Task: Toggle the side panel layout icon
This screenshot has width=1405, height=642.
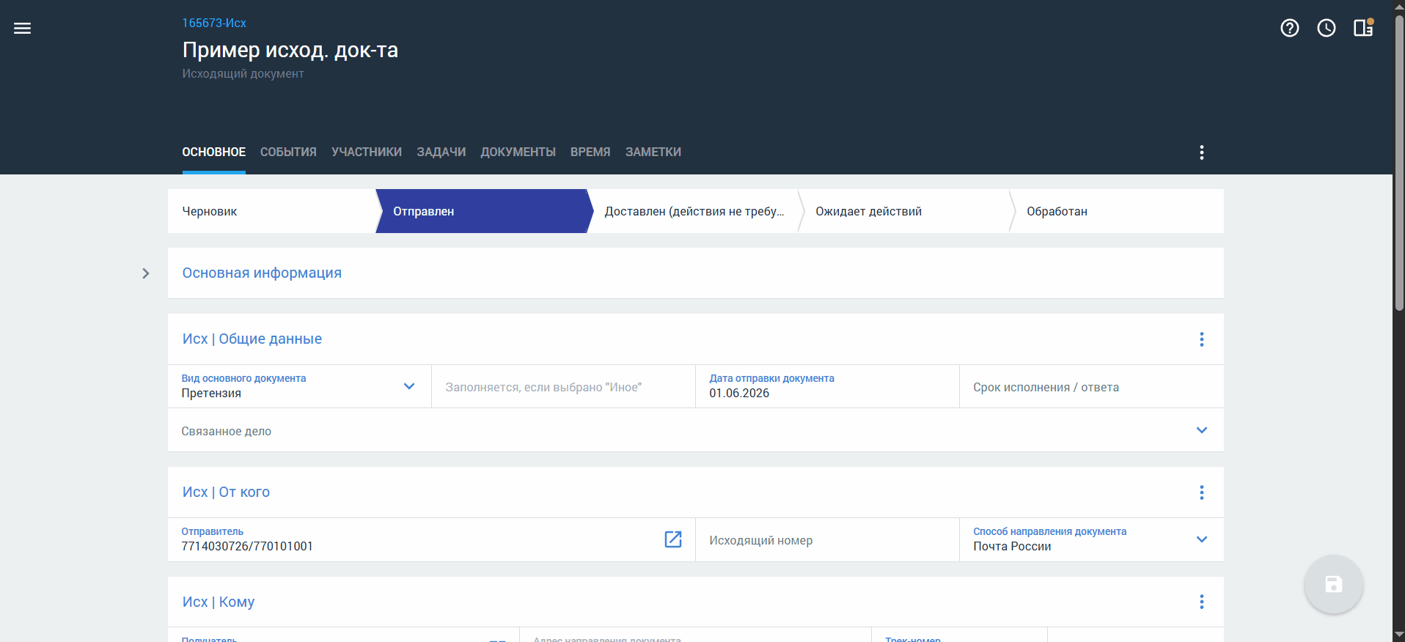Action: tap(1363, 28)
